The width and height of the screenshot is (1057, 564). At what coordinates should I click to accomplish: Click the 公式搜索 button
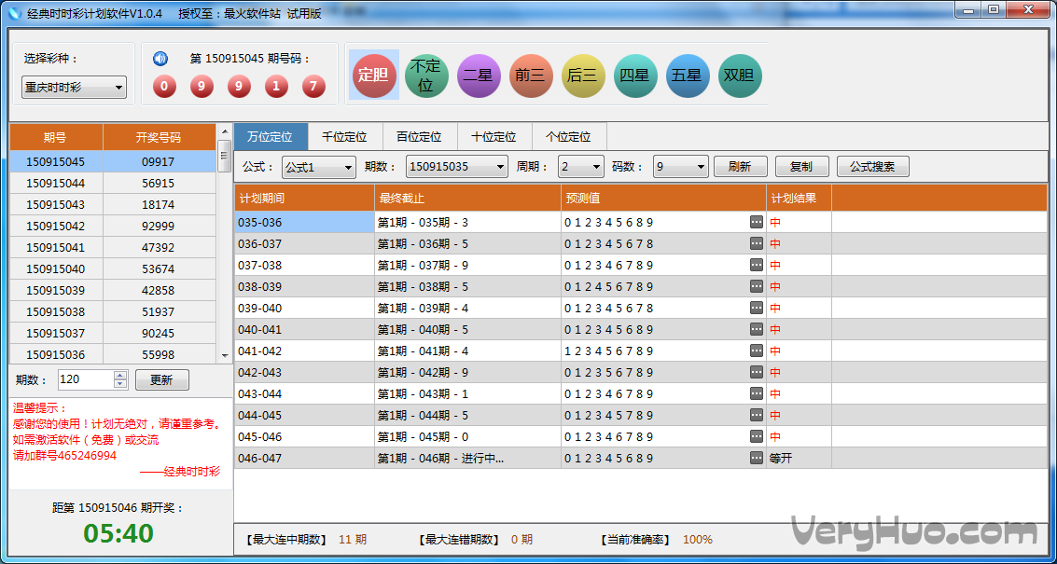[872, 167]
